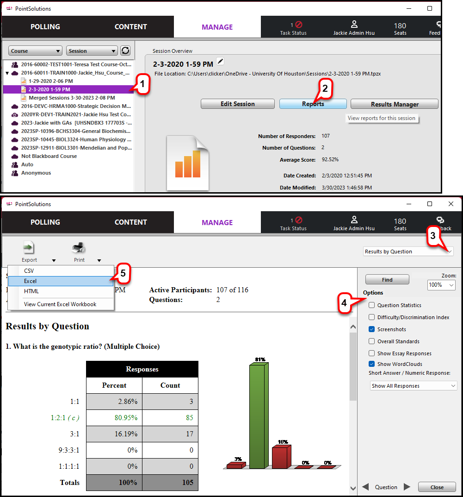Click the Close button in the report pane
This screenshot has height=497, width=463.
tap(437, 487)
